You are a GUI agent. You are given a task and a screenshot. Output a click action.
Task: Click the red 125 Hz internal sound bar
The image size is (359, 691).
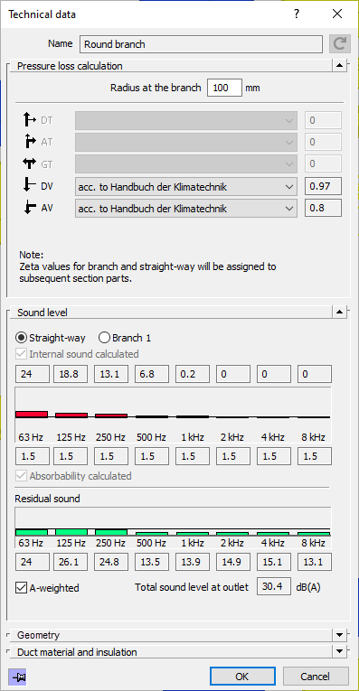[x=71, y=416]
